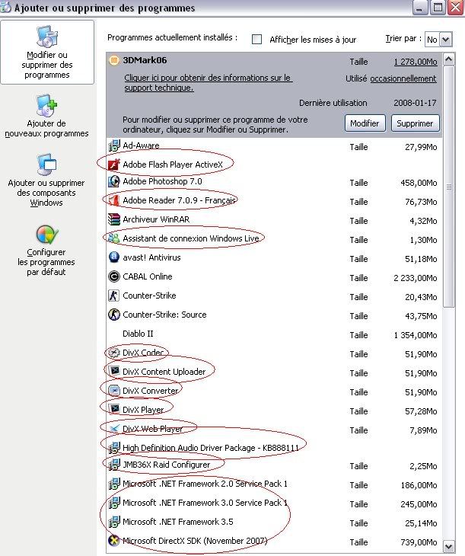The width and height of the screenshot is (465, 556).
Task: Click the avast! Antivirus icon
Action: point(114,257)
